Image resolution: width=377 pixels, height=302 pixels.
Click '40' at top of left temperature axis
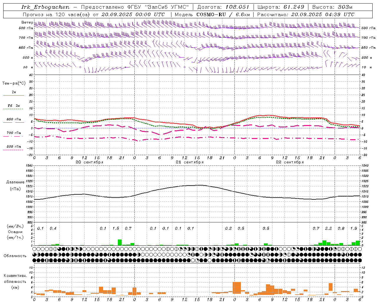point(31,75)
